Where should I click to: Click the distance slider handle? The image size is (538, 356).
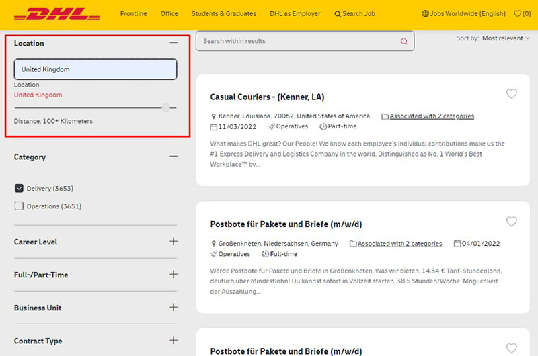click(165, 107)
